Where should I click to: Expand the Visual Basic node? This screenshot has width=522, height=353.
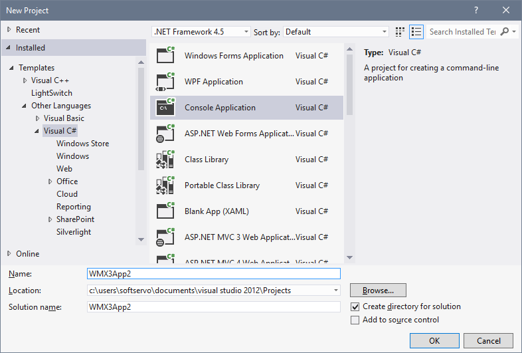click(x=38, y=118)
